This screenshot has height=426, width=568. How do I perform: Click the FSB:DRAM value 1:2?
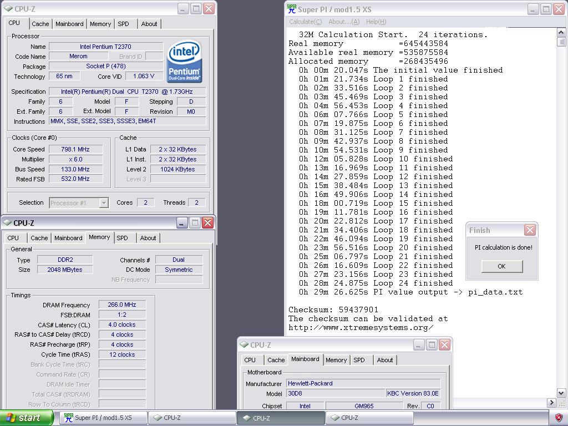click(x=122, y=315)
